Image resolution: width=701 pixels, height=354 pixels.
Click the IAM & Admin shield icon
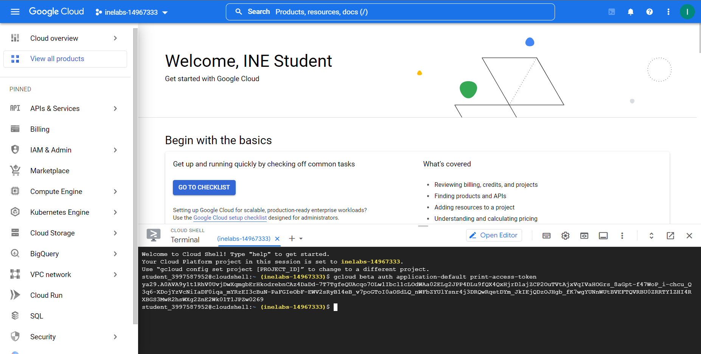(x=15, y=150)
